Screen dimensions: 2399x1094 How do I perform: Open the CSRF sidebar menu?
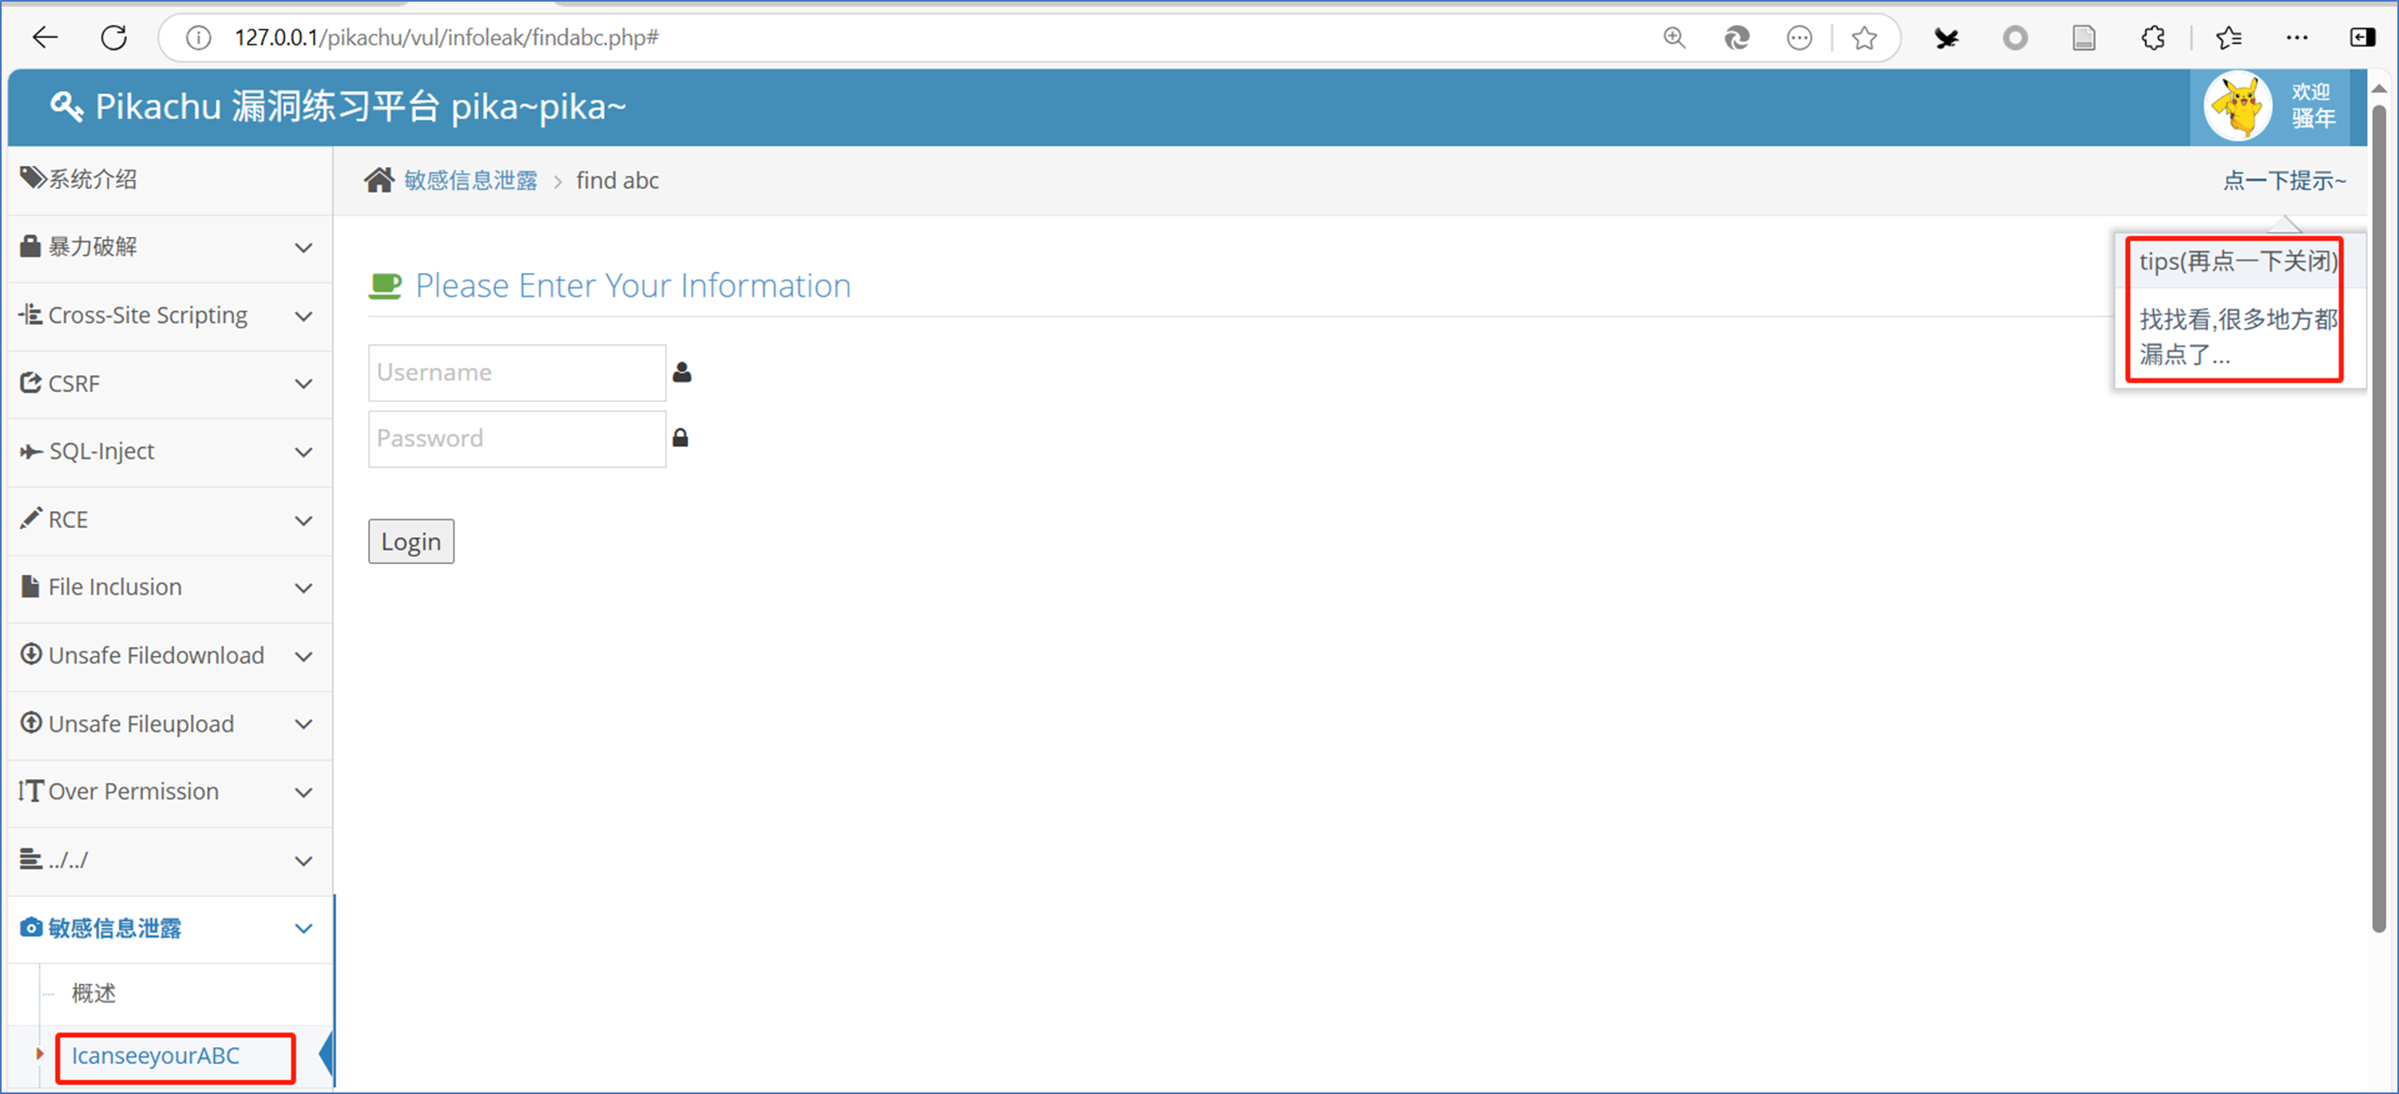click(170, 383)
